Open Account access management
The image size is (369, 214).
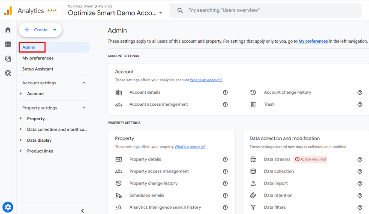[159, 104]
